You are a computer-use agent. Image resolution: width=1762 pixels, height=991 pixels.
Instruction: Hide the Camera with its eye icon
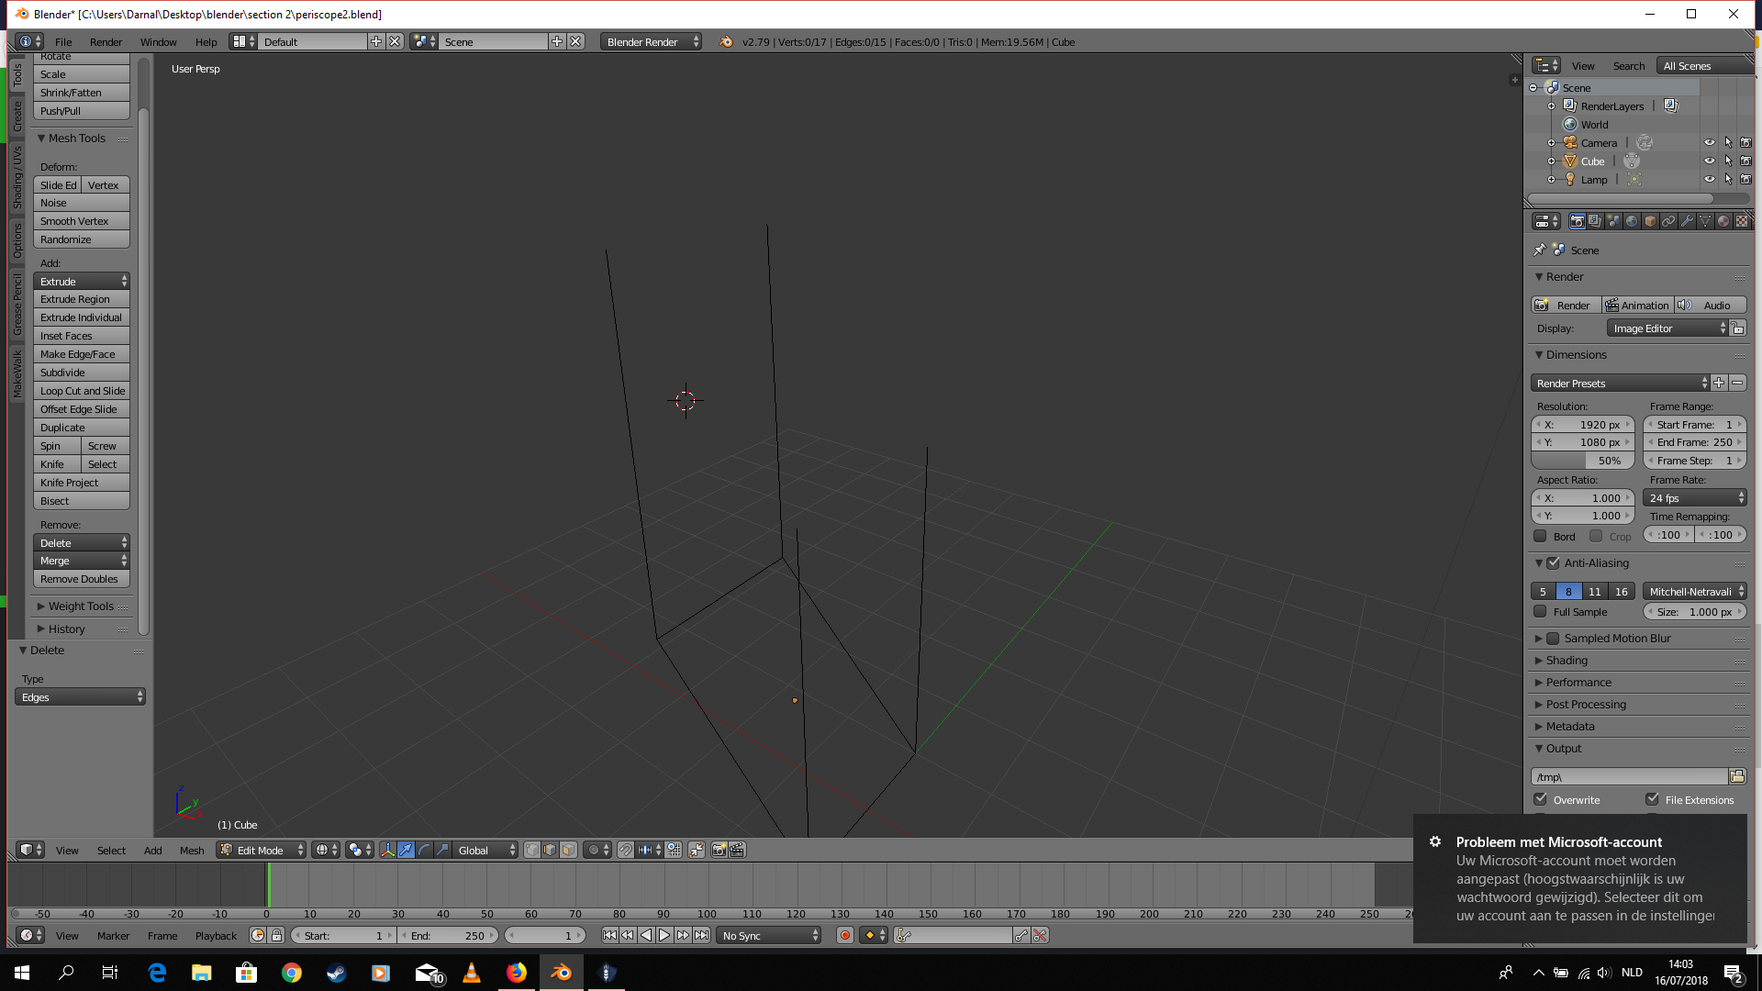[1710, 143]
